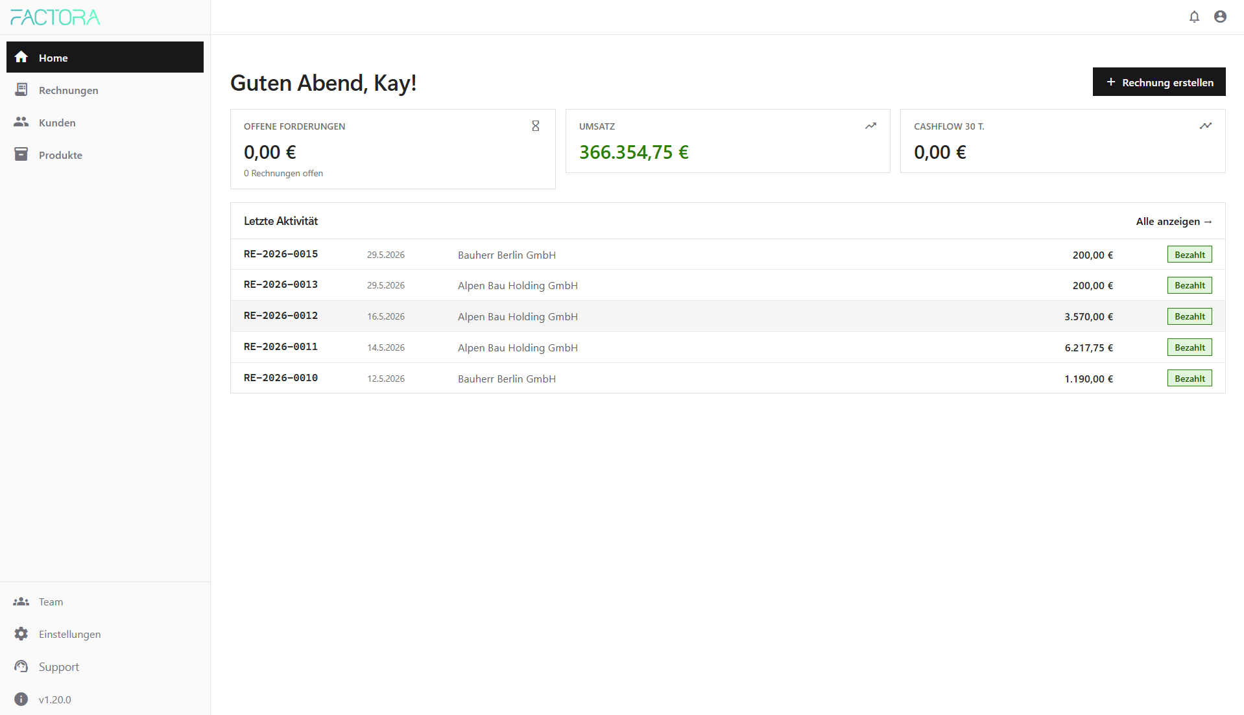
Task: Go to Home in sidebar
Action: point(105,57)
